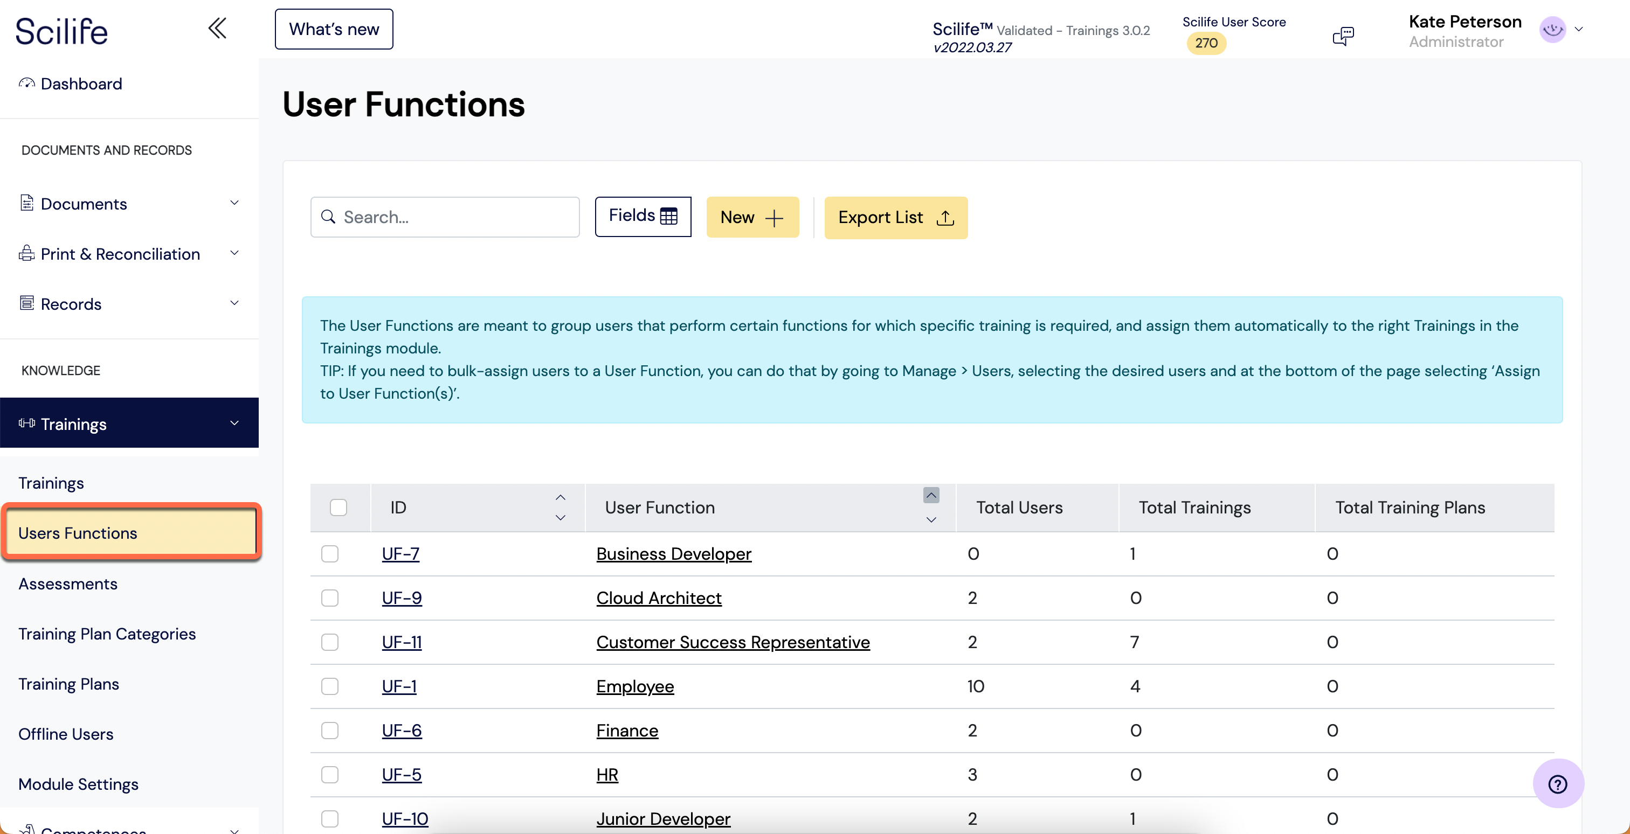Viewport: 1630px width, 834px height.
Task: Click the Scilife User Score badge 270
Action: tap(1205, 43)
